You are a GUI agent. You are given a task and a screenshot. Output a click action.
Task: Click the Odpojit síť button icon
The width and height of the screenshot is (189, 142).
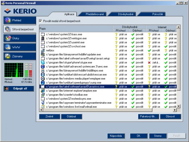6,89
